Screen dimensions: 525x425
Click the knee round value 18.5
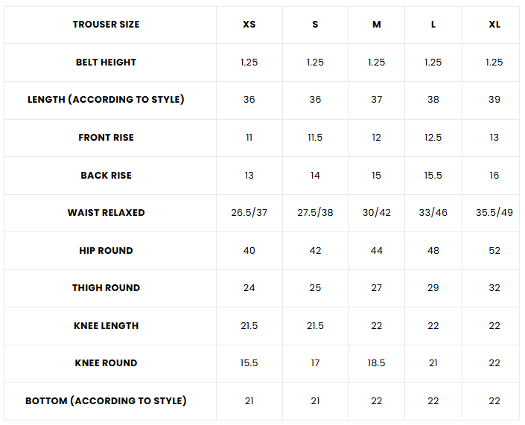pos(376,363)
